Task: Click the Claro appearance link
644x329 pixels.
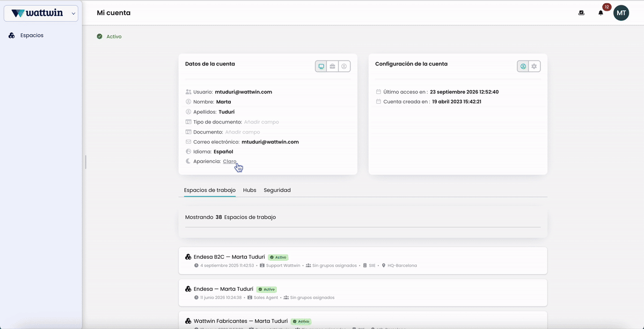Action: point(230,162)
